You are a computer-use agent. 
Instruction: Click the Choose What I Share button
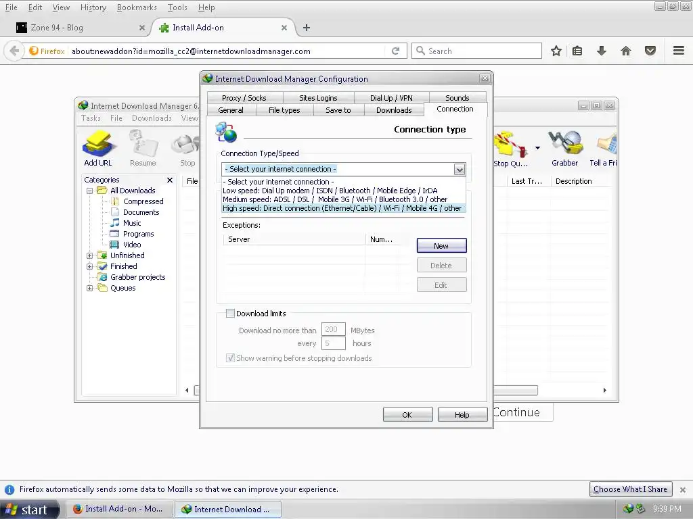pos(630,489)
